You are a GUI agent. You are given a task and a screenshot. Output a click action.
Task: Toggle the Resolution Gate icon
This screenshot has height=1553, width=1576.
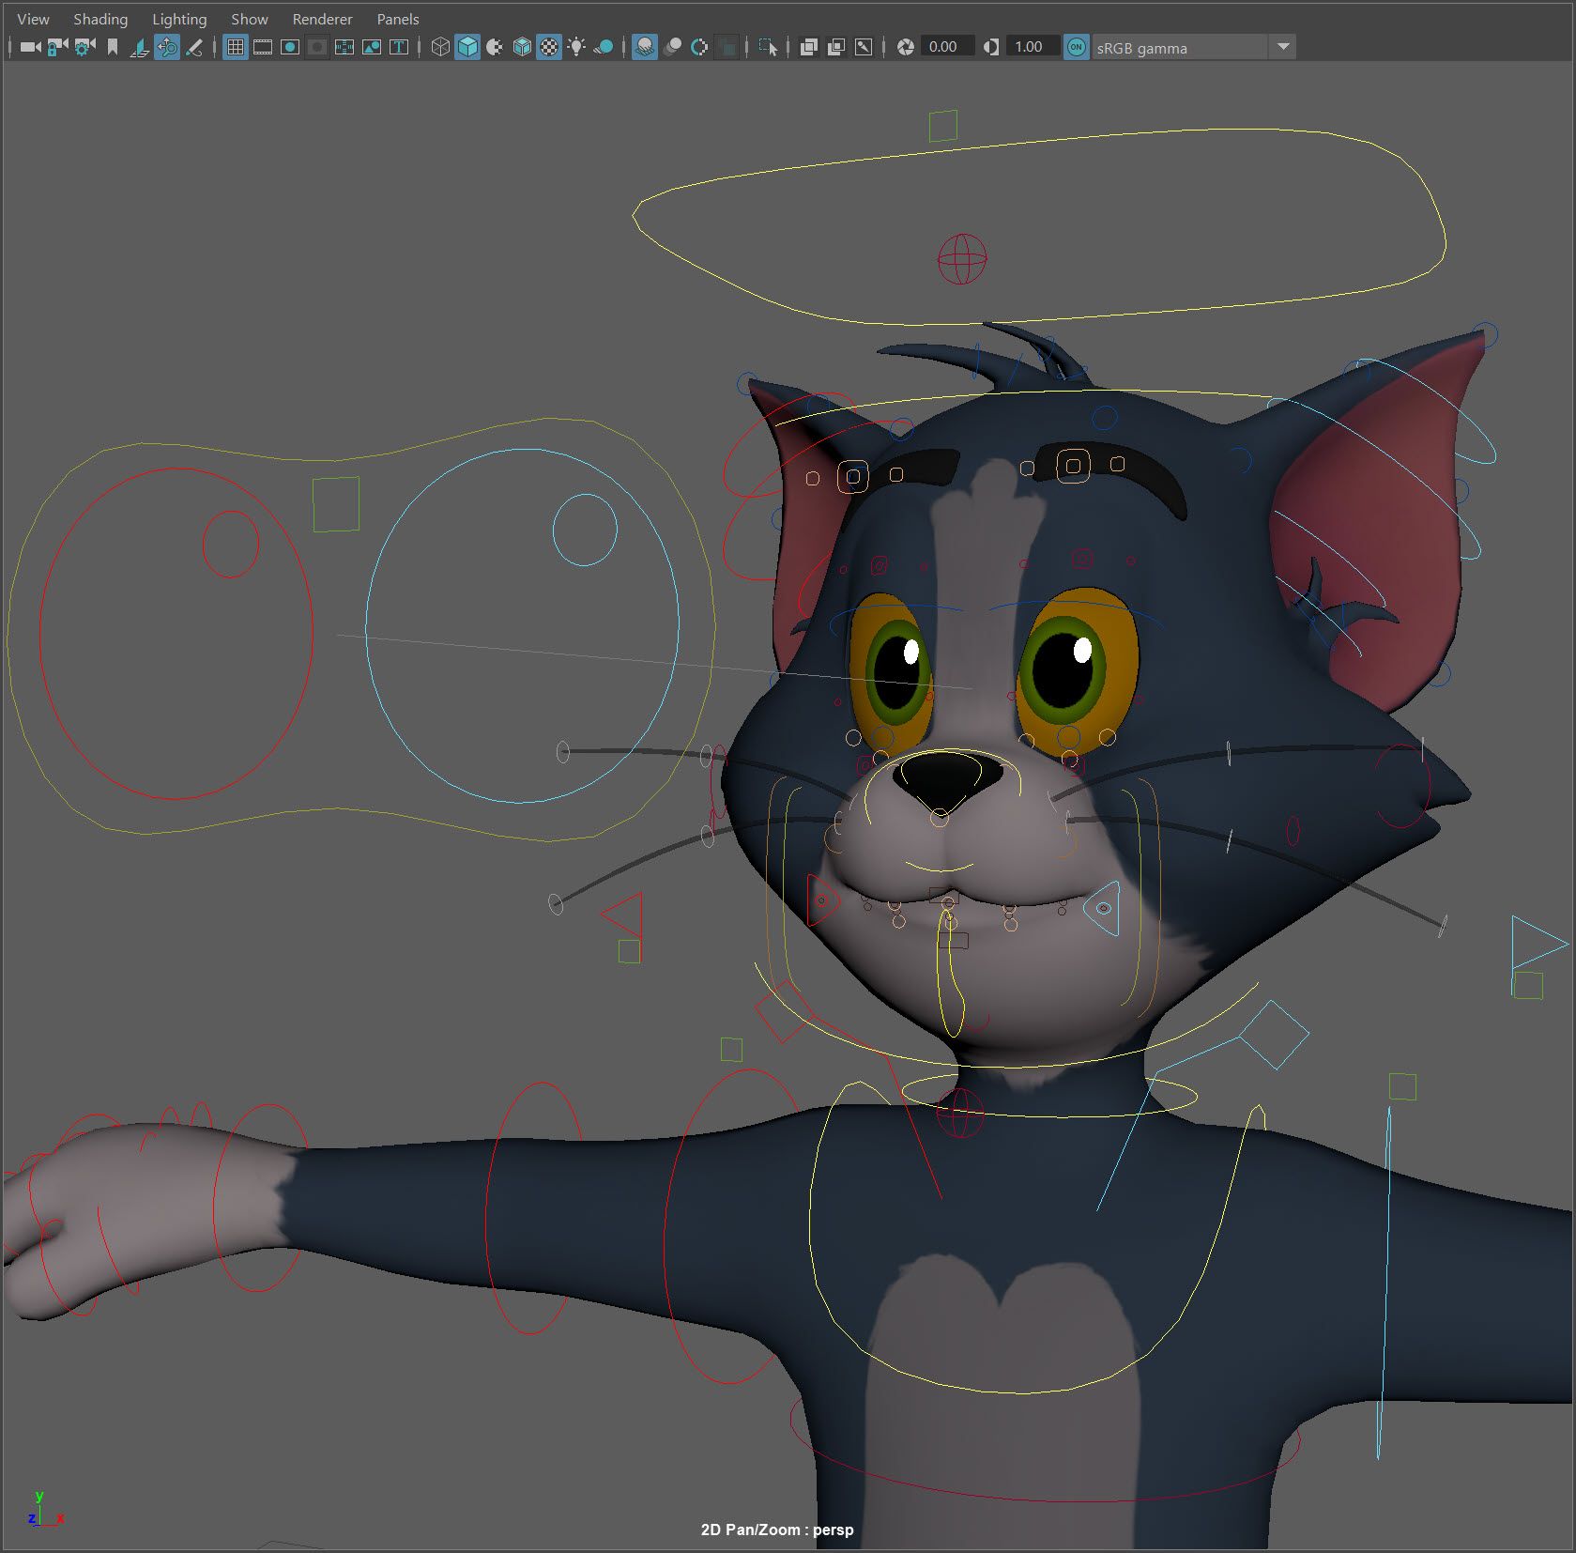click(290, 47)
